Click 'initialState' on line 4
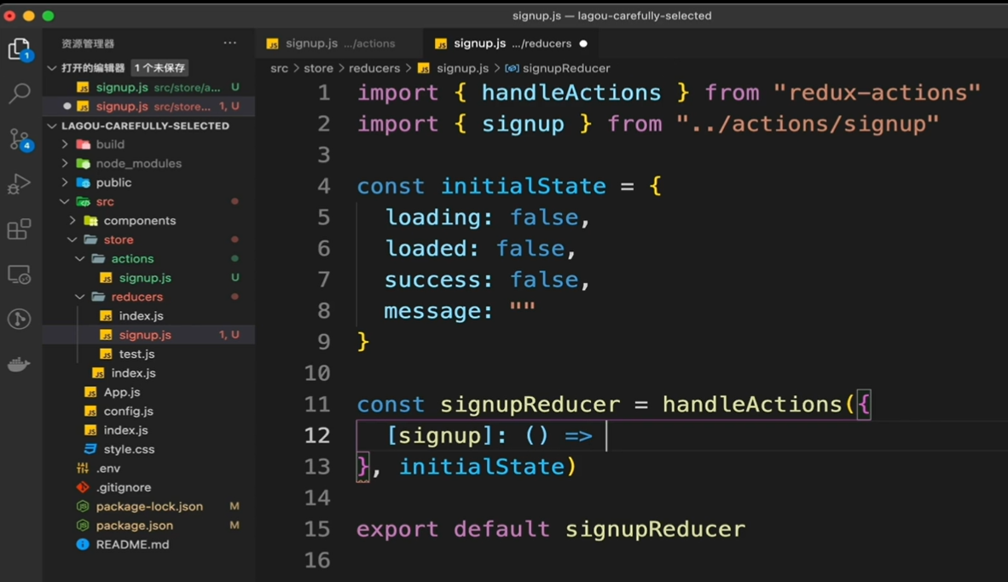1008x582 pixels. 524,187
